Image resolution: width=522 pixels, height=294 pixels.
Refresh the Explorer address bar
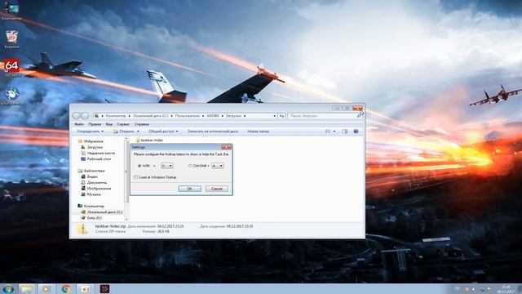coord(281,116)
